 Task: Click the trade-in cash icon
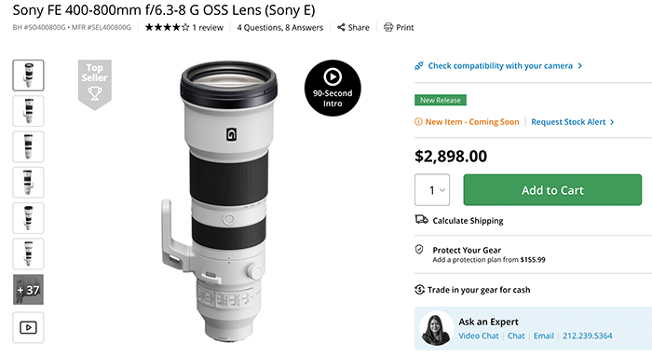click(x=419, y=290)
